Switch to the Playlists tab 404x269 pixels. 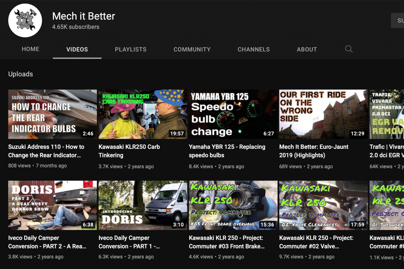[x=131, y=50]
